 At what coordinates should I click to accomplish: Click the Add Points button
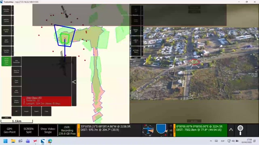point(16,91)
